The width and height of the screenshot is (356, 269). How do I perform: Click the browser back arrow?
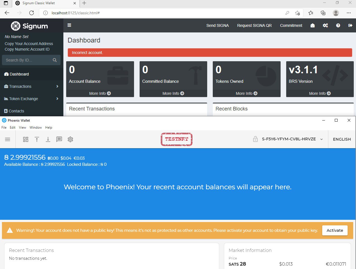click(x=7, y=13)
